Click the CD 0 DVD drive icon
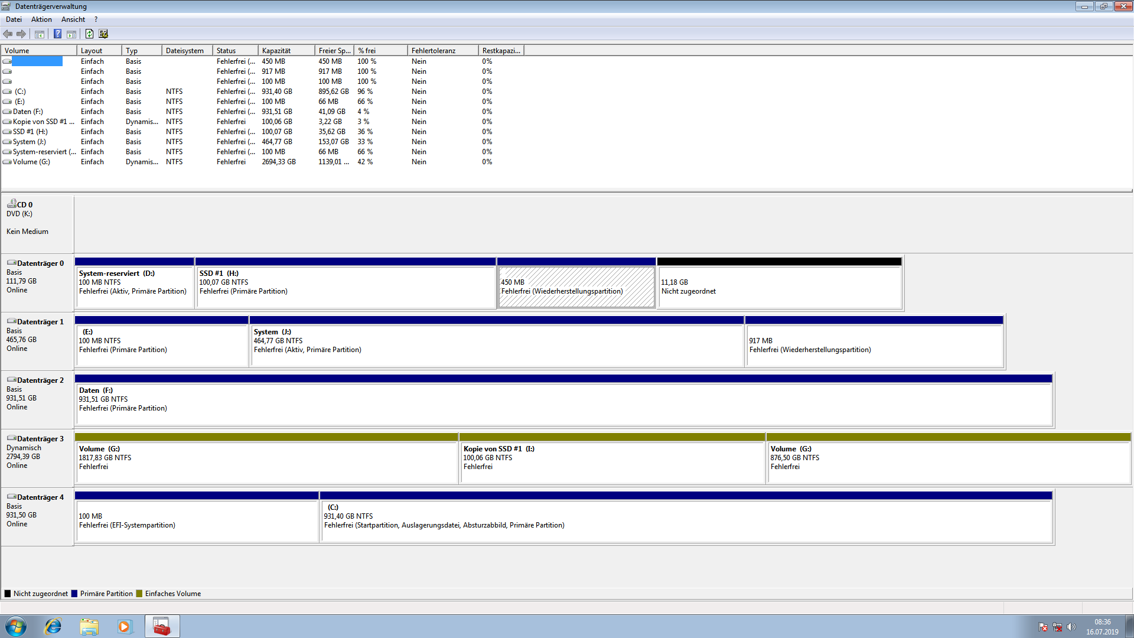Image resolution: width=1134 pixels, height=638 pixels. pos(11,204)
